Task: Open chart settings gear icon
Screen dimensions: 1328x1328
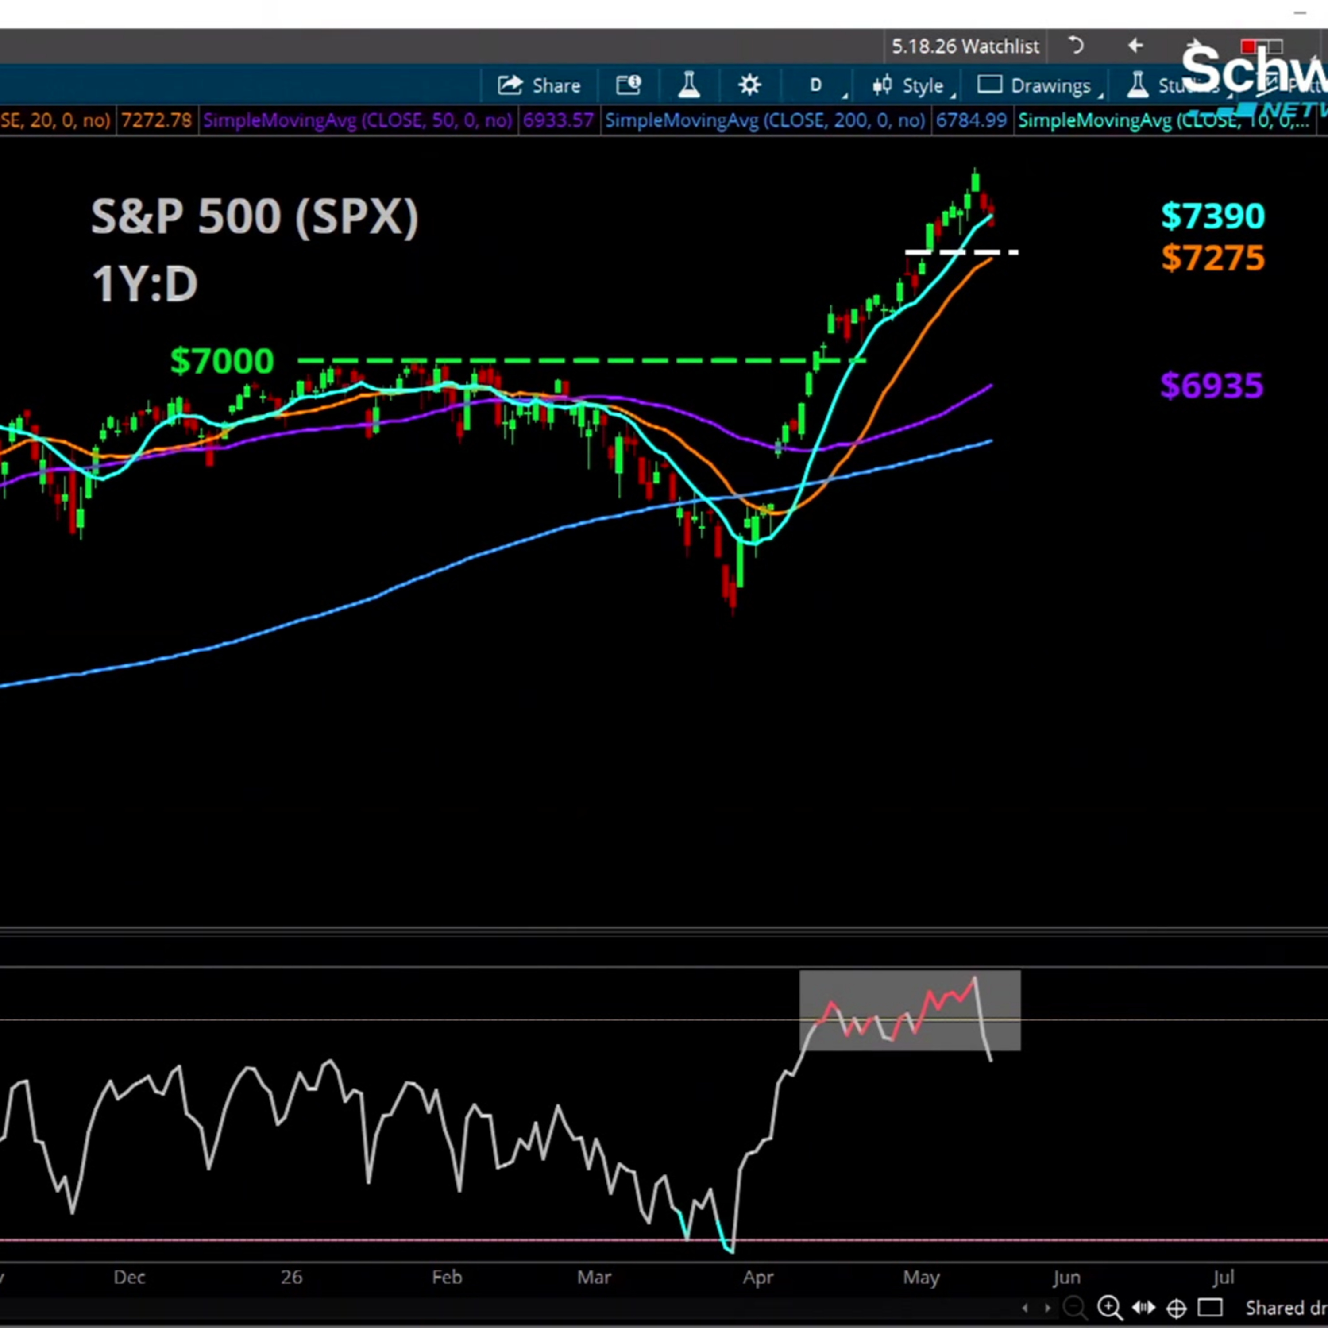Action: [749, 85]
